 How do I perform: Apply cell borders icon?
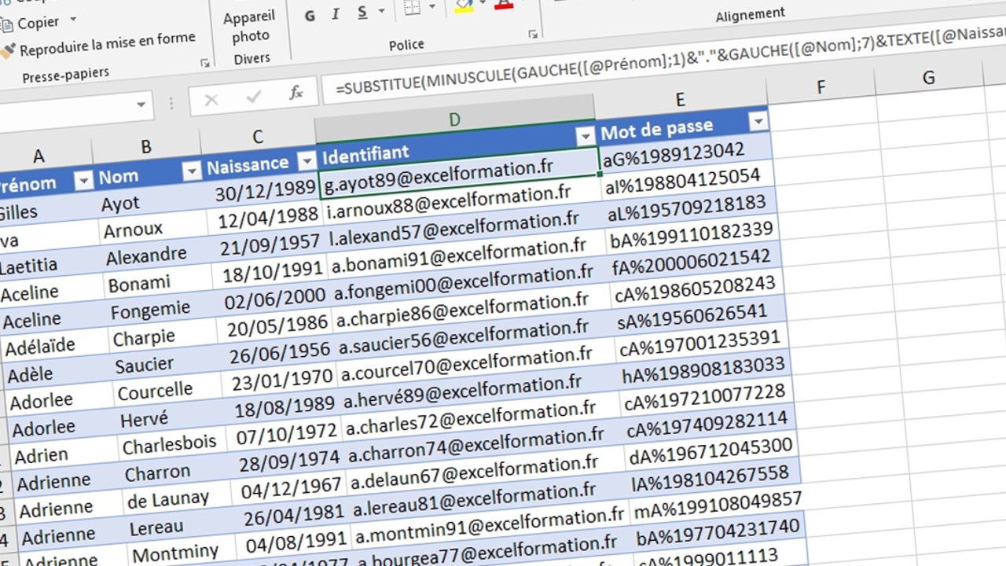click(413, 8)
